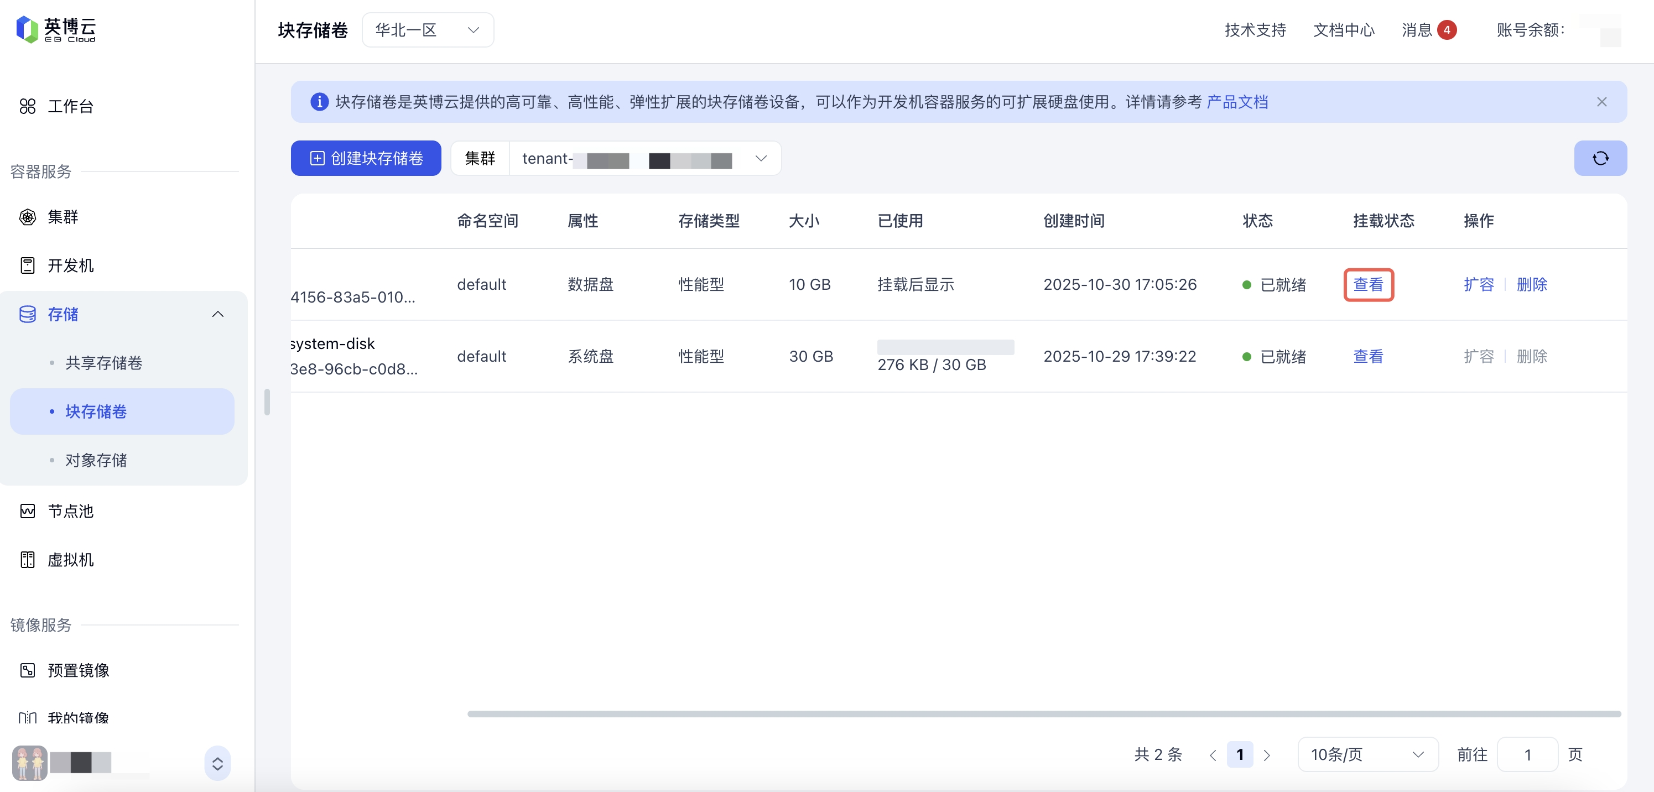
Task: Select 对象存储 submenu item
Action: [96, 460]
